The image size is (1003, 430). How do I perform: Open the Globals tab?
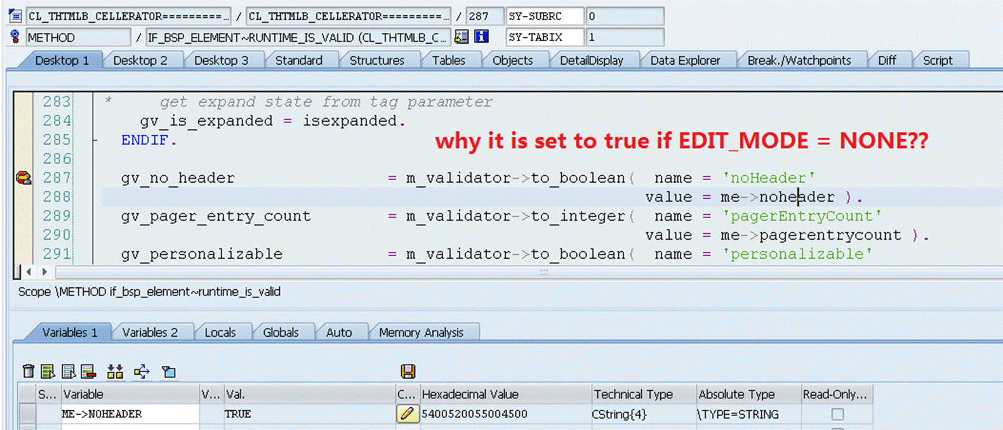pos(281,332)
